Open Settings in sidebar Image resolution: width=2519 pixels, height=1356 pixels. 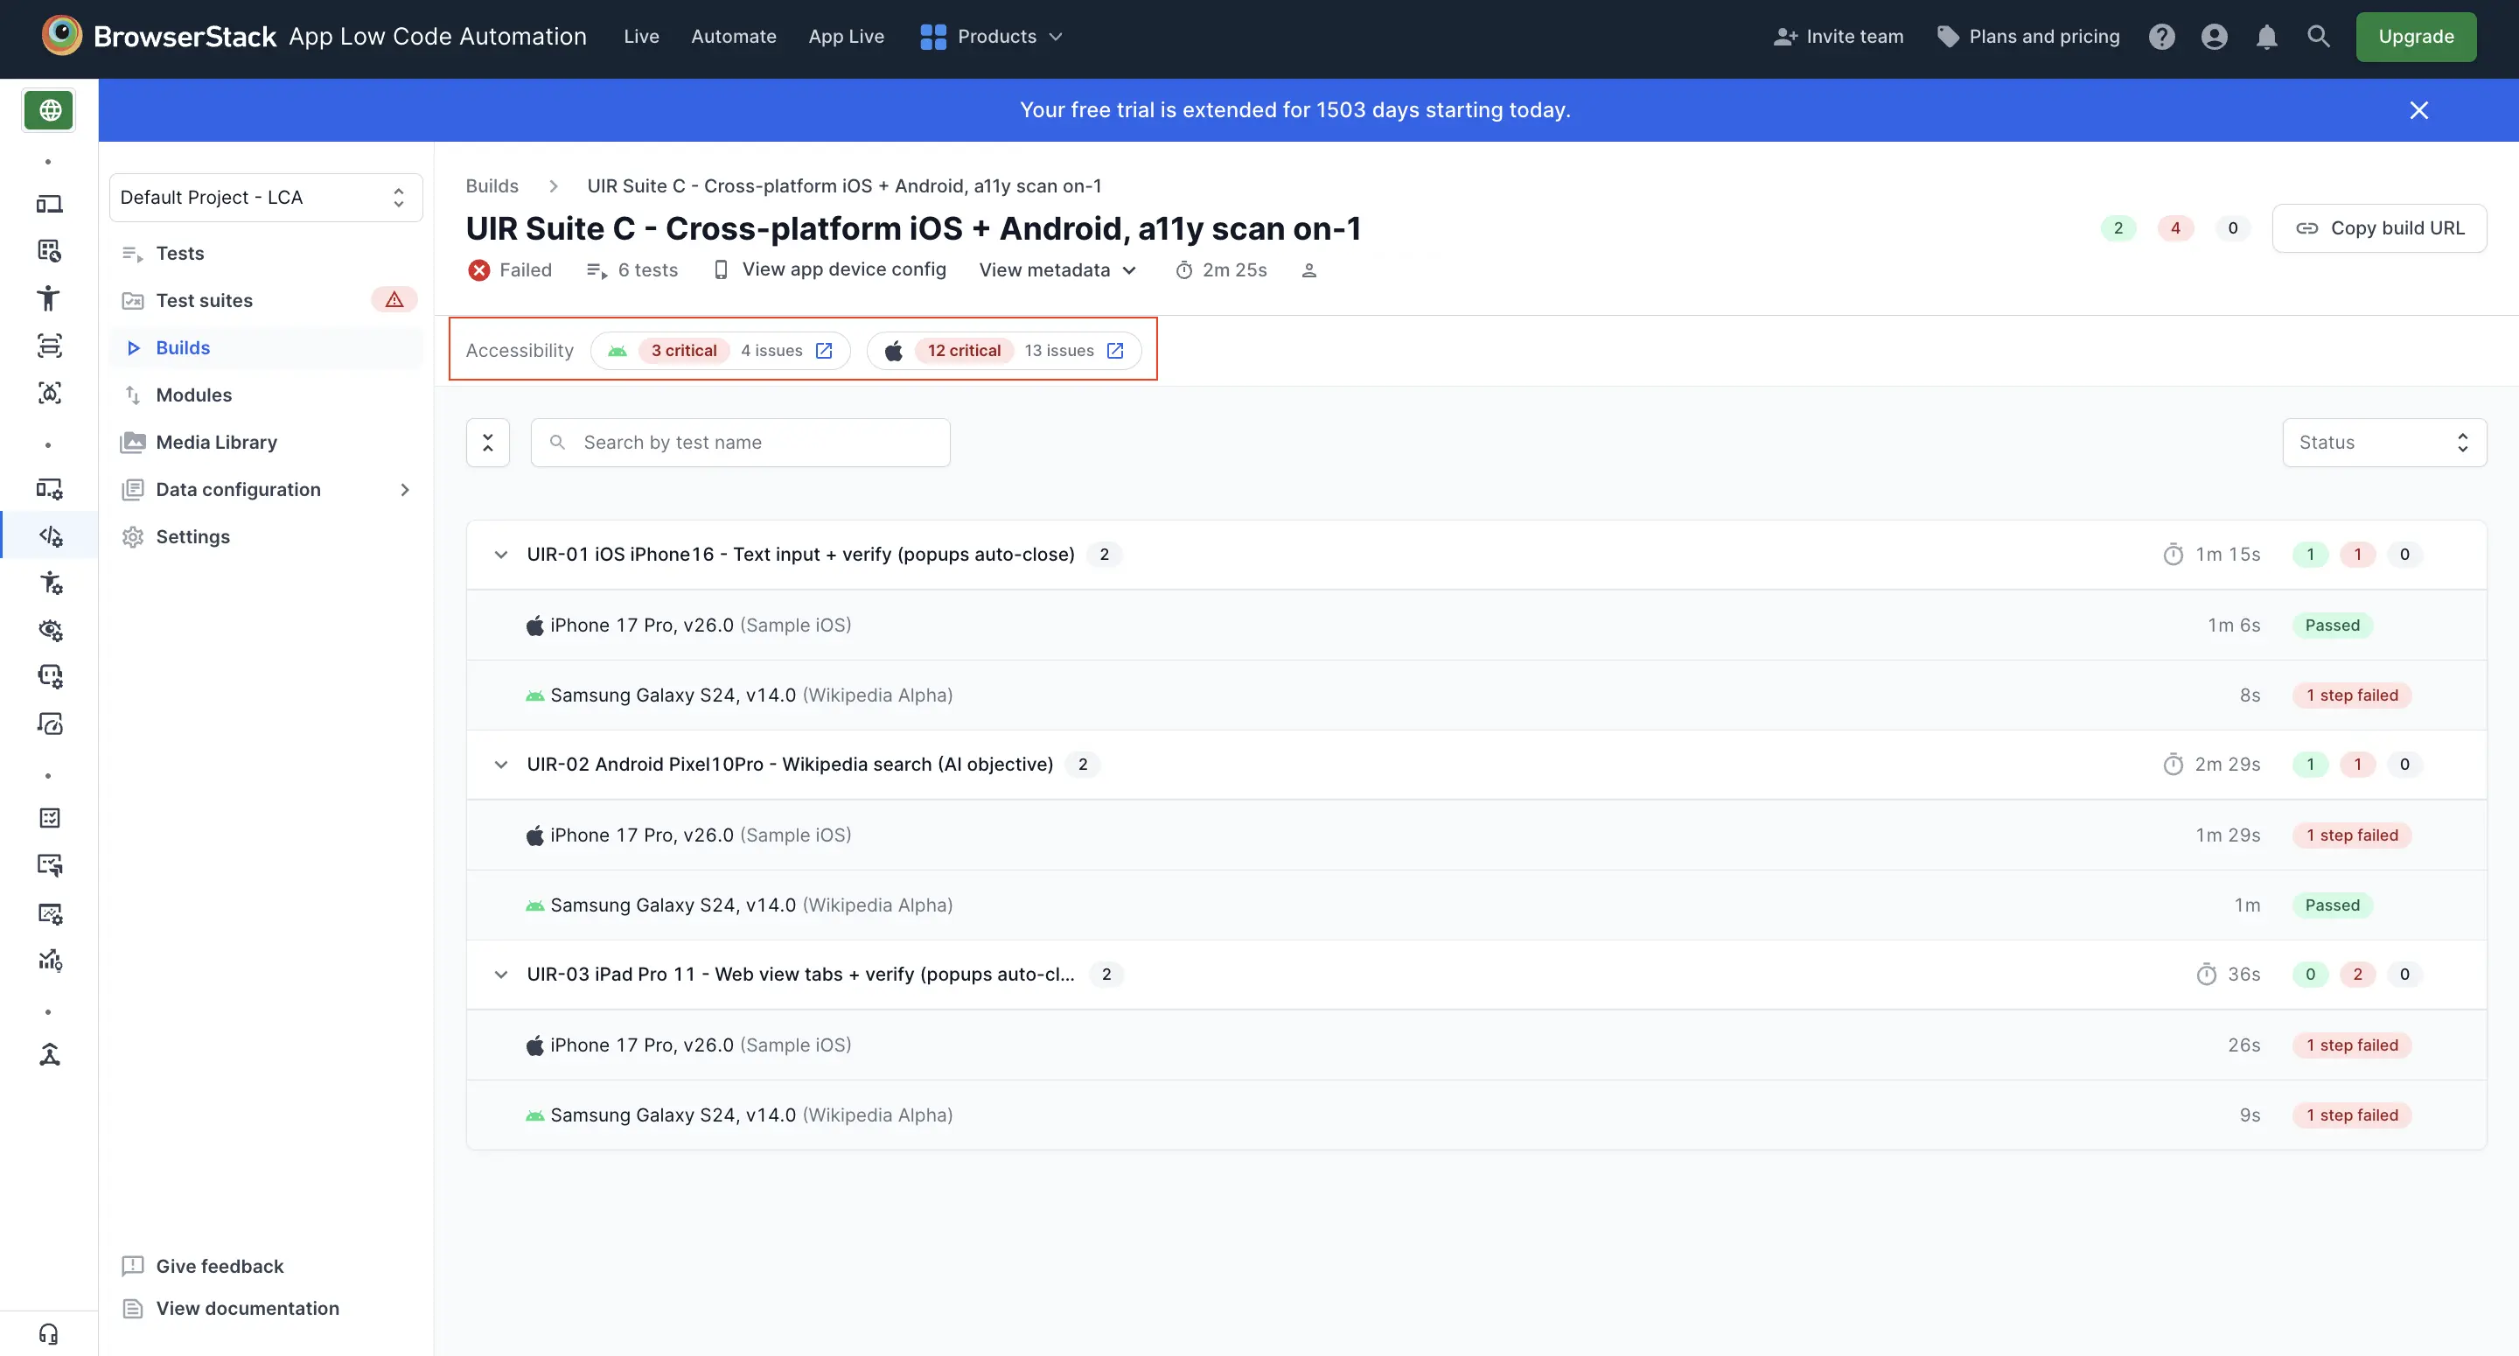[266, 536]
